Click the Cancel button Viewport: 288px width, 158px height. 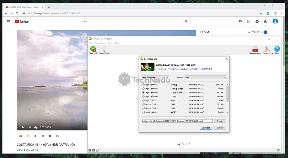[220, 128]
